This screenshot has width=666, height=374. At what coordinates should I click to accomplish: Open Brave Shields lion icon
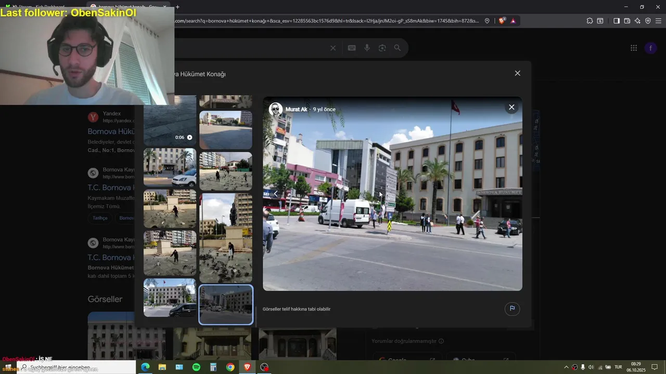[502, 21]
